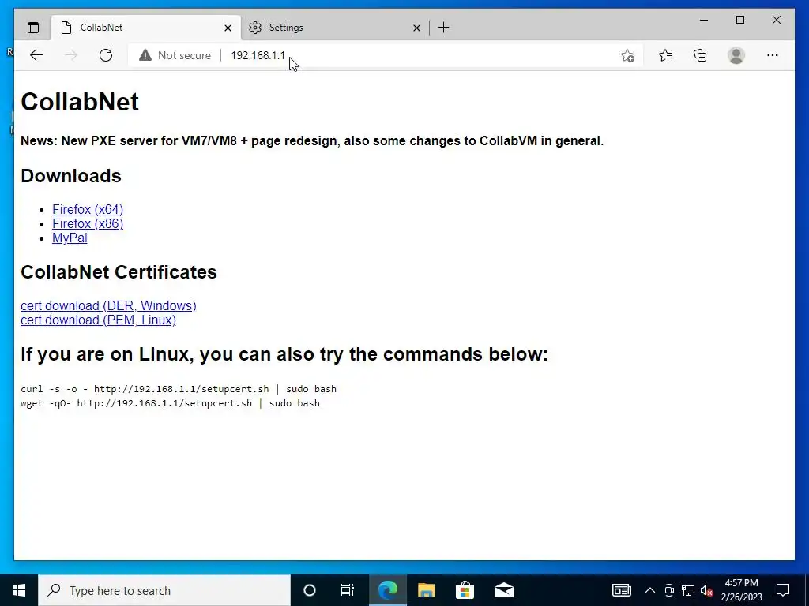Close the CollabNet tab

pyautogui.click(x=228, y=28)
